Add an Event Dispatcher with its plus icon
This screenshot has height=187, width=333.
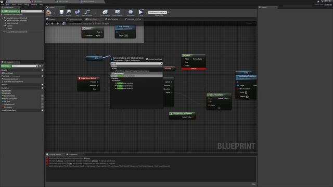pyautogui.click(x=42, y=110)
